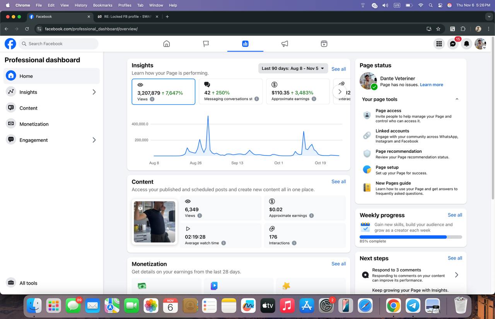Open Page setup tool

[x=411, y=170]
